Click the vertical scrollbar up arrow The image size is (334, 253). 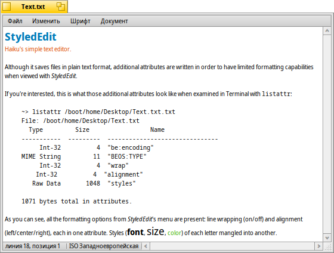coord(327,31)
